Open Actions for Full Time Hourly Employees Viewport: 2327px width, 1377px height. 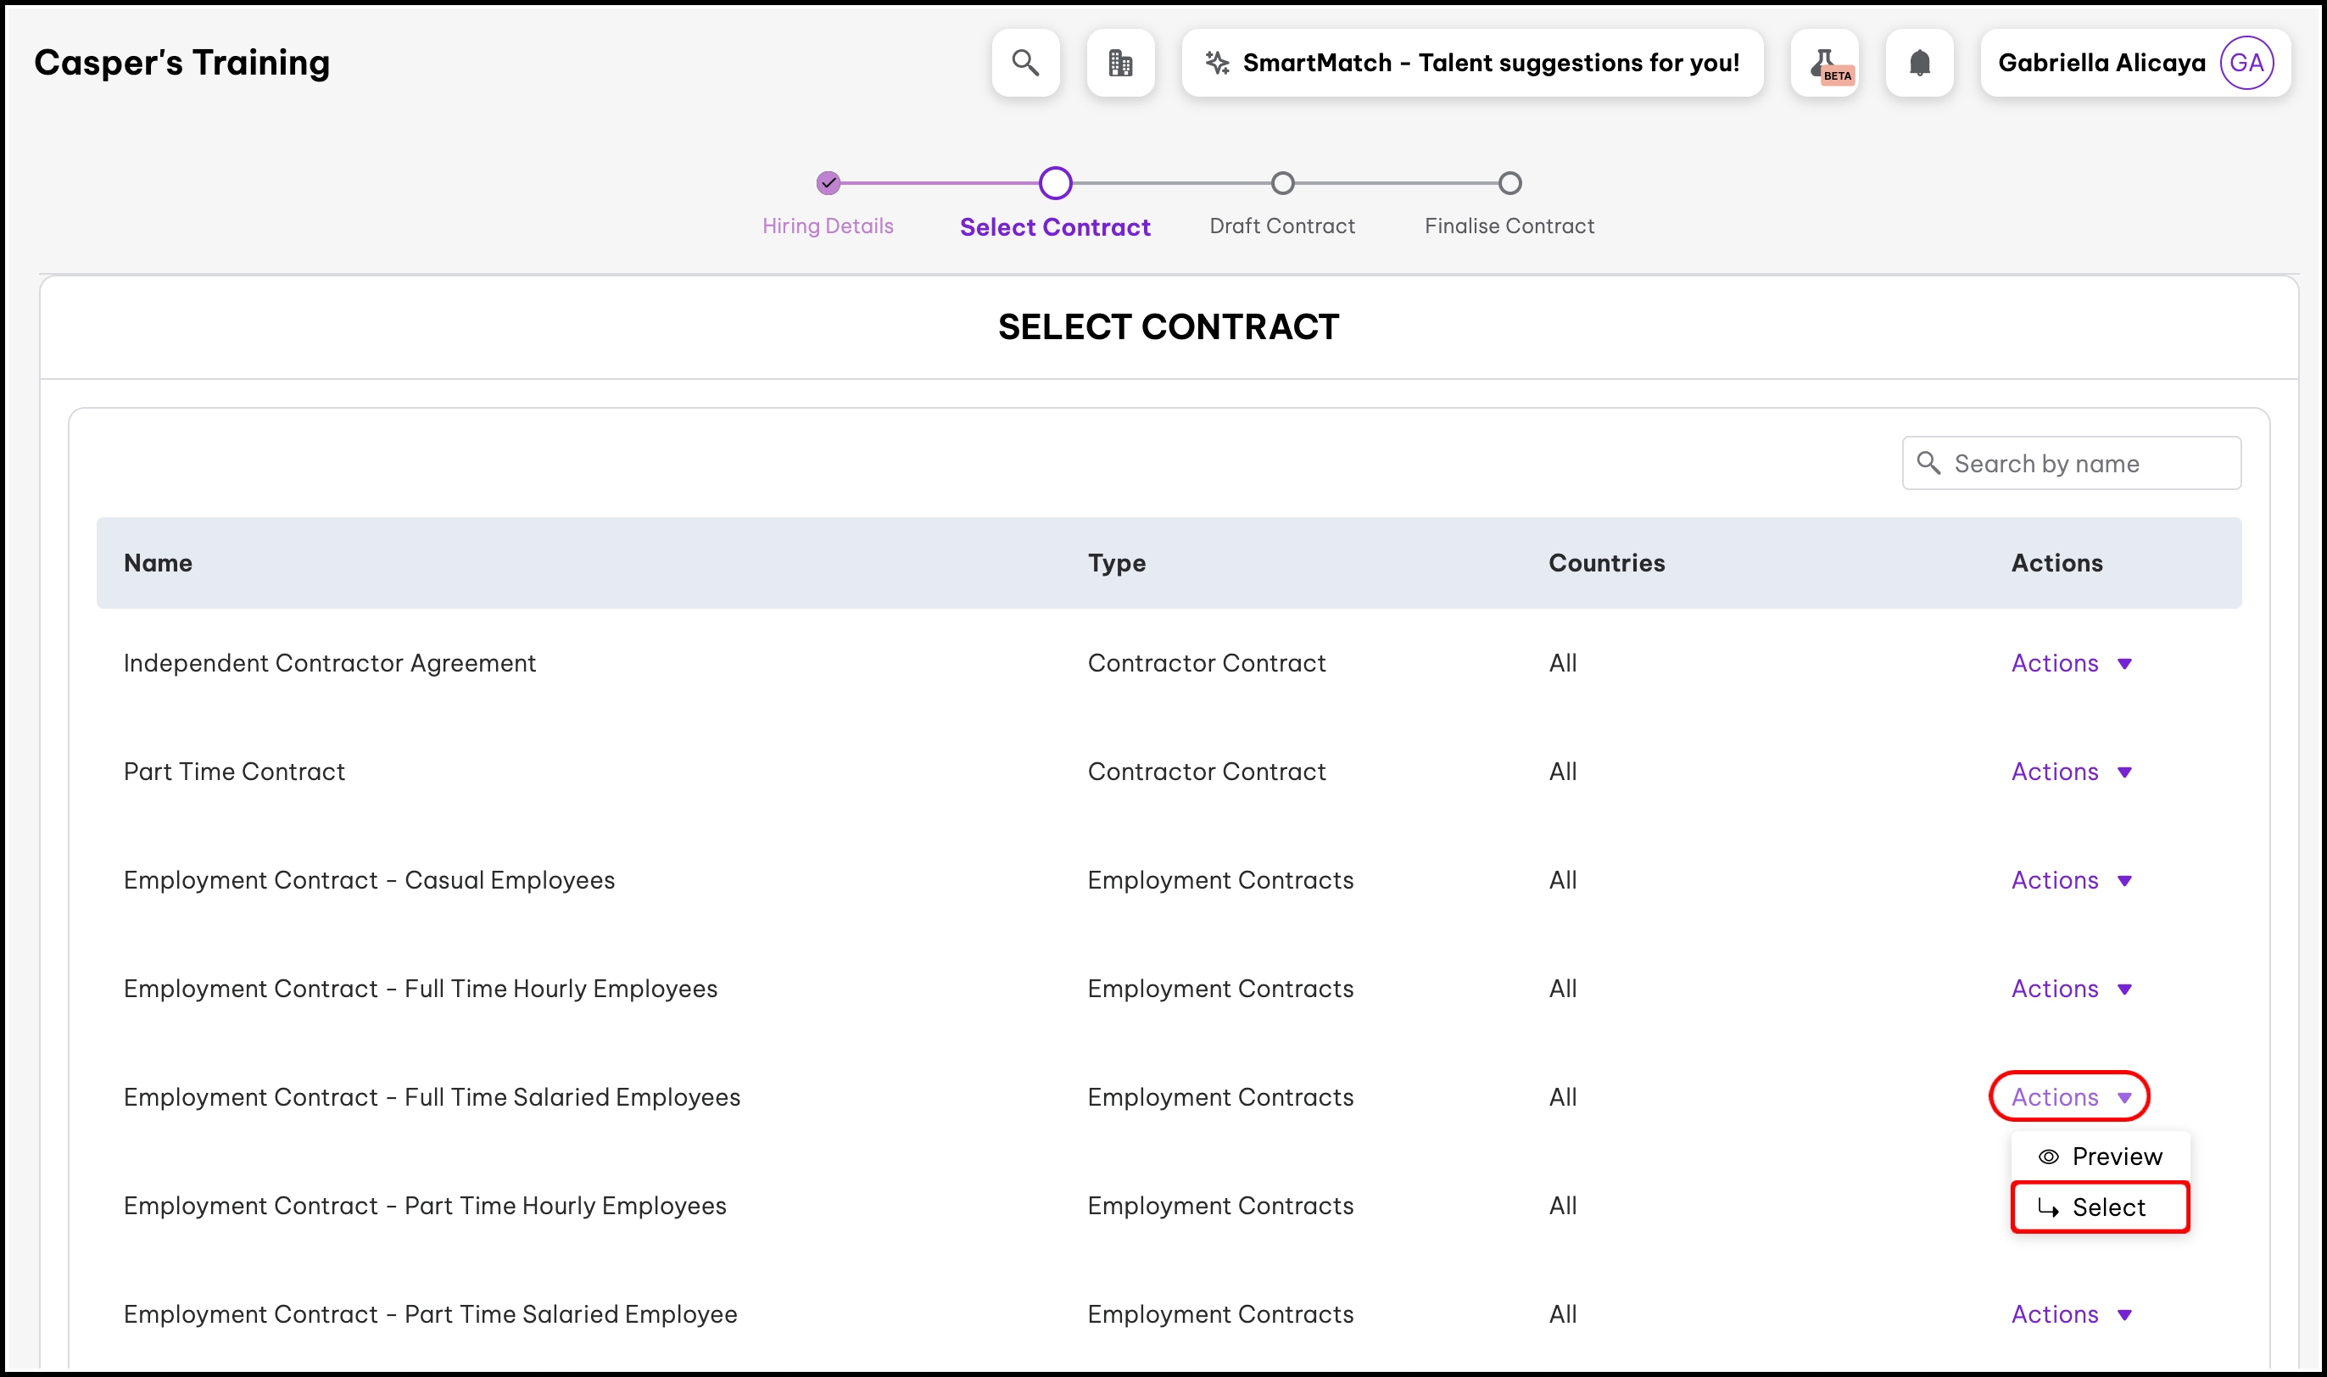[x=2070, y=990]
